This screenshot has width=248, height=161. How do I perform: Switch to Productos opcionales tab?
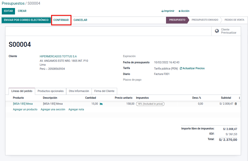click(x=50, y=91)
